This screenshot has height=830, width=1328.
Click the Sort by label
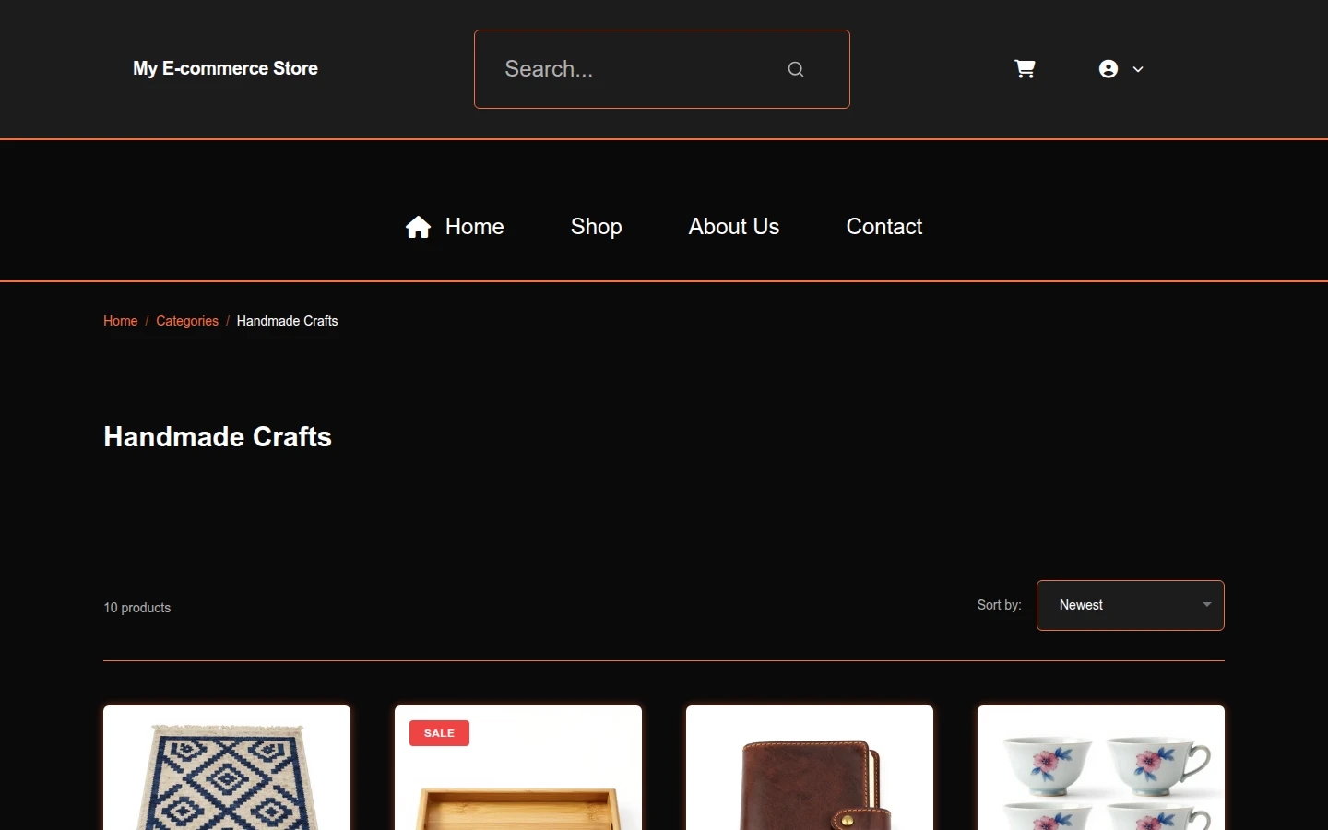(x=1000, y=605)
